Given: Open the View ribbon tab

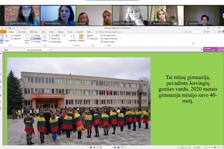Looking at the screenshot, I should [43, 32].
